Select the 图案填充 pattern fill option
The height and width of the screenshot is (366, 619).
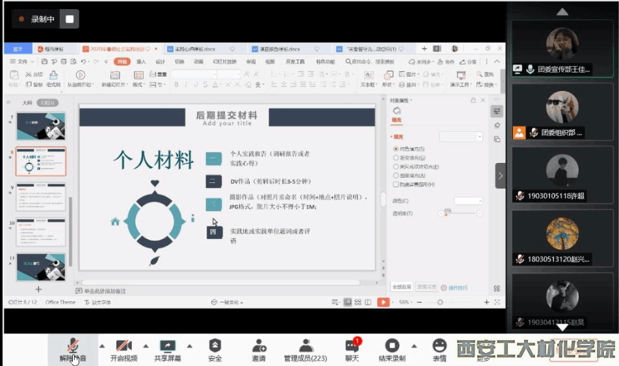pos(396,175)
